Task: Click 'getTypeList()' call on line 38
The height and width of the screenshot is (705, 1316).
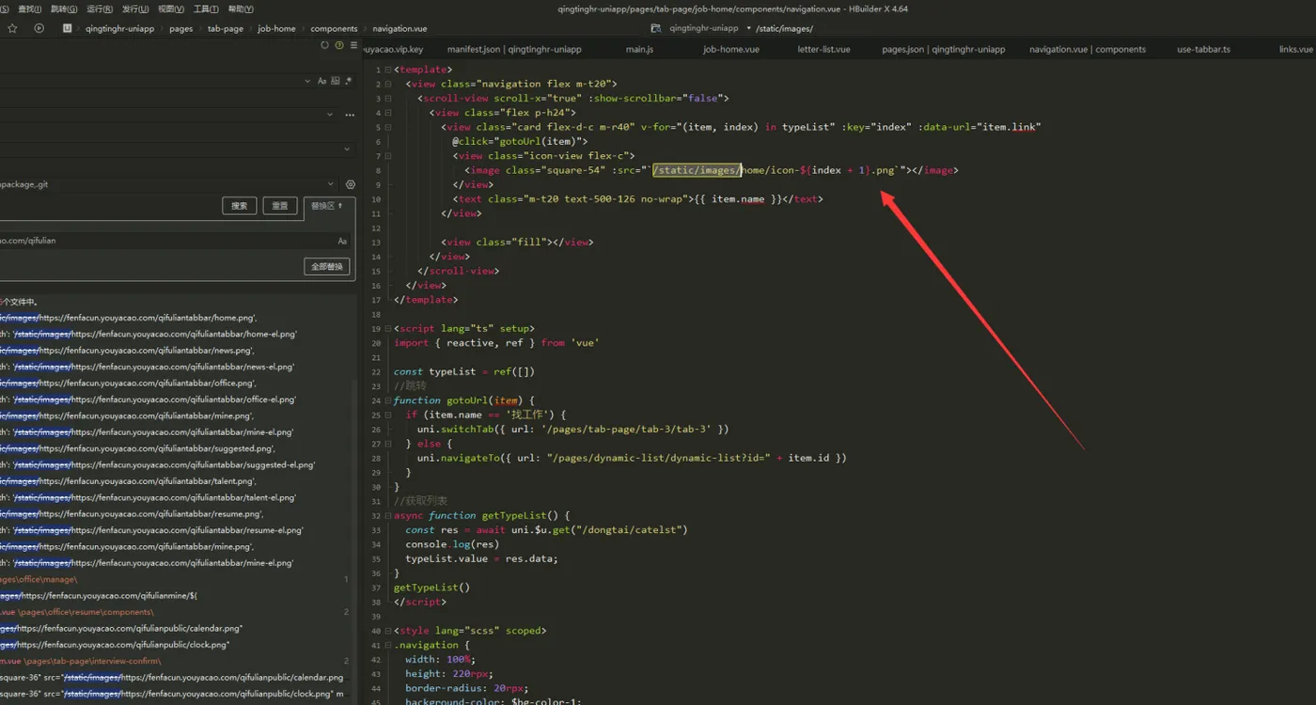Action: (431, 587)
